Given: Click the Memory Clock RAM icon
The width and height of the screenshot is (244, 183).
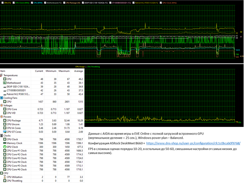Looking at the screenshot, I should point(5,143).
